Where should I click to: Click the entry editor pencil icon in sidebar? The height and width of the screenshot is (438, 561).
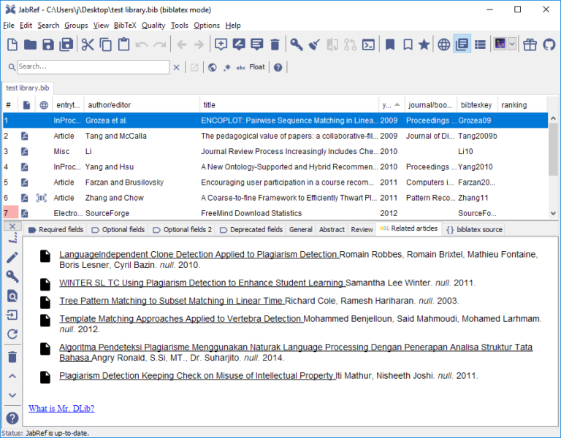(x=12, y=257)
